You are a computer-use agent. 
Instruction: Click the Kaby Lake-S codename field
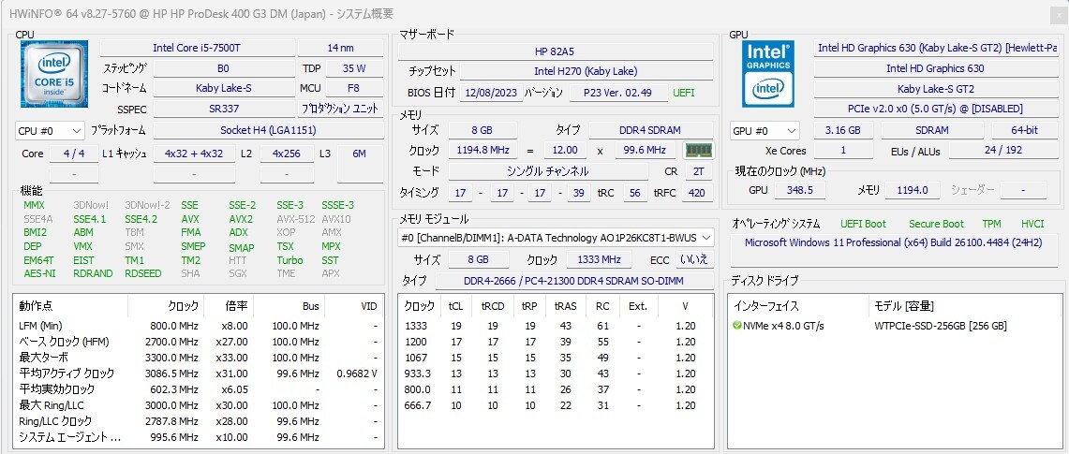click(224, 88)
